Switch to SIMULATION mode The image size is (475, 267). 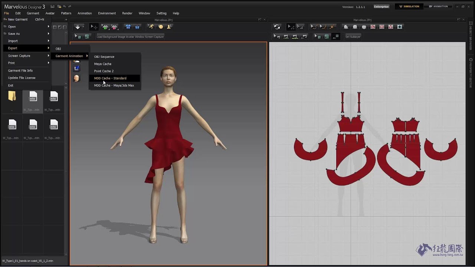(x=409, y=6)
